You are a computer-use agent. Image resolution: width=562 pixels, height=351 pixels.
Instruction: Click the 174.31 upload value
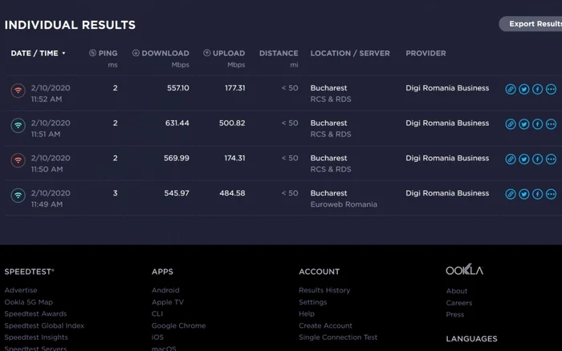234,158
